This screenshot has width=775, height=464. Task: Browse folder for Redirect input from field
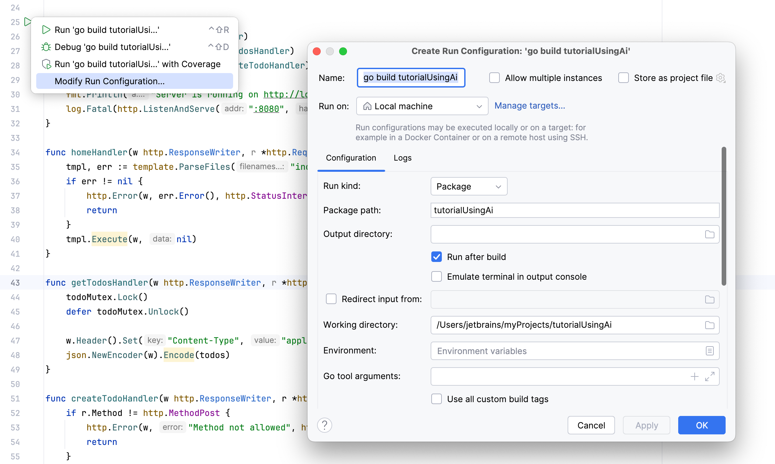(709, 299)
